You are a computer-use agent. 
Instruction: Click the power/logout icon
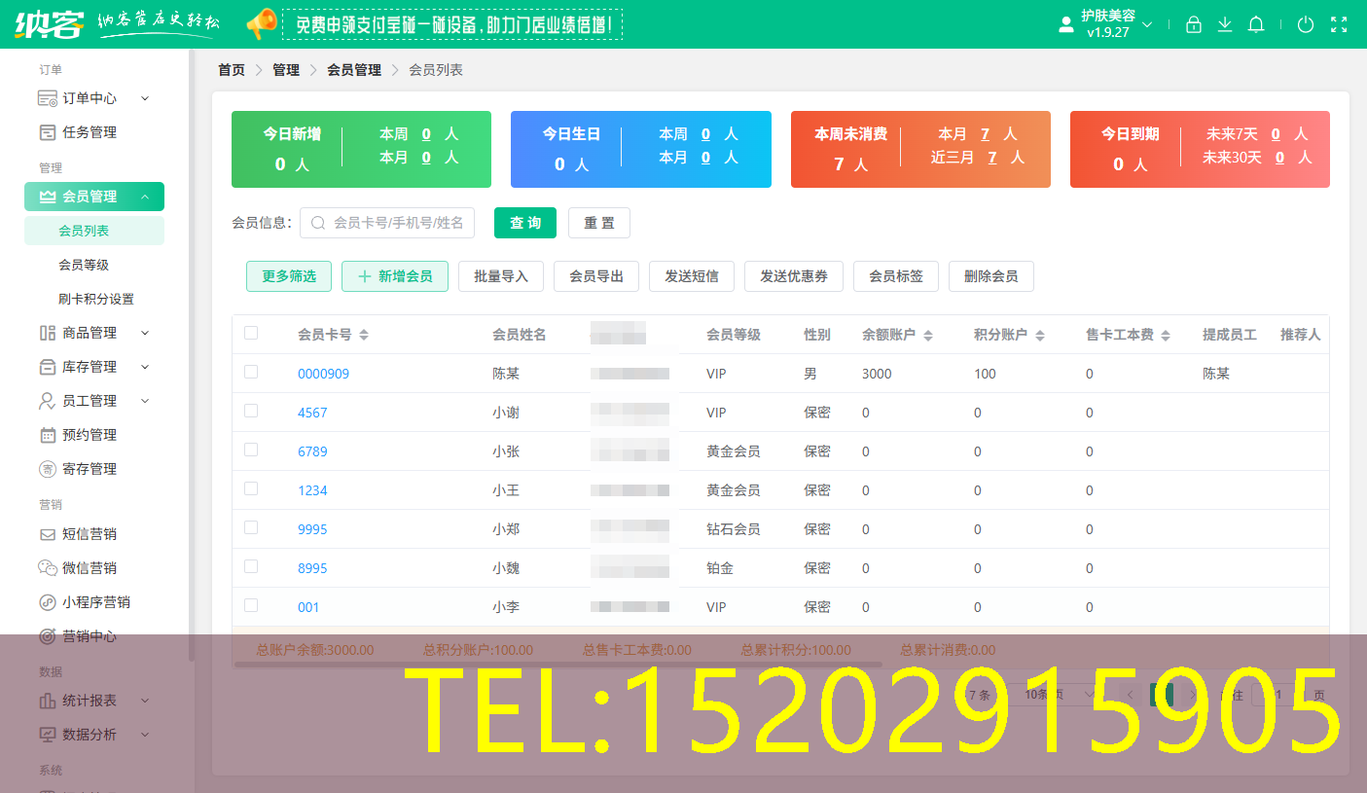pos(1305,24)
